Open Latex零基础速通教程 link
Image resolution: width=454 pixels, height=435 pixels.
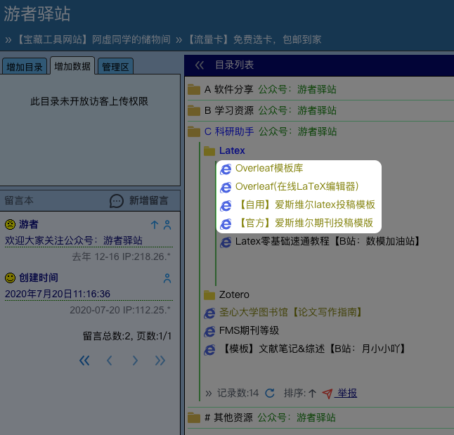click(328, 241)
